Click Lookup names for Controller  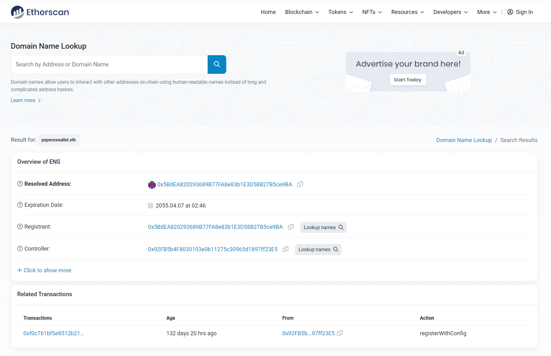[x=318, y=249]
